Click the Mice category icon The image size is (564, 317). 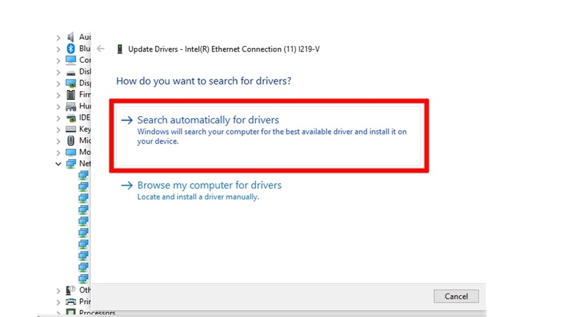point(70,140)
